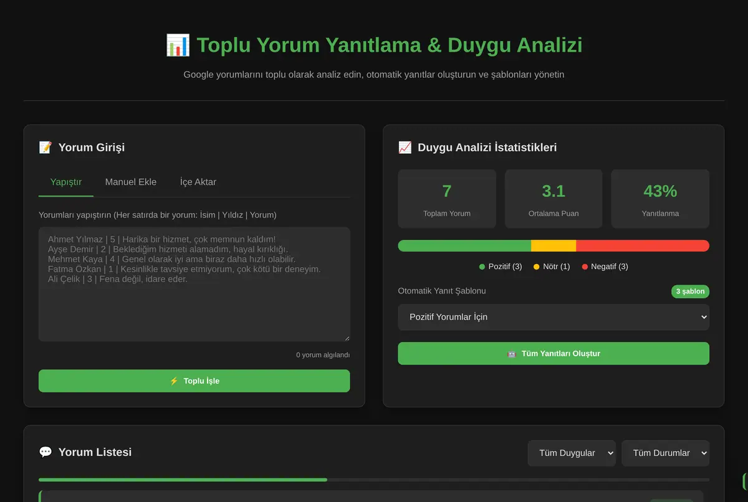Click the memo icon beside Yorum Girişi

[x=45, y=148]
